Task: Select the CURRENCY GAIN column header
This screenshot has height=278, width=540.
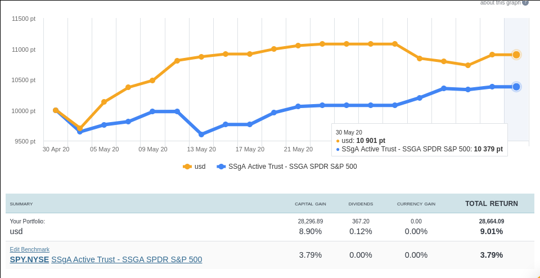Action: tap(416, 204)
